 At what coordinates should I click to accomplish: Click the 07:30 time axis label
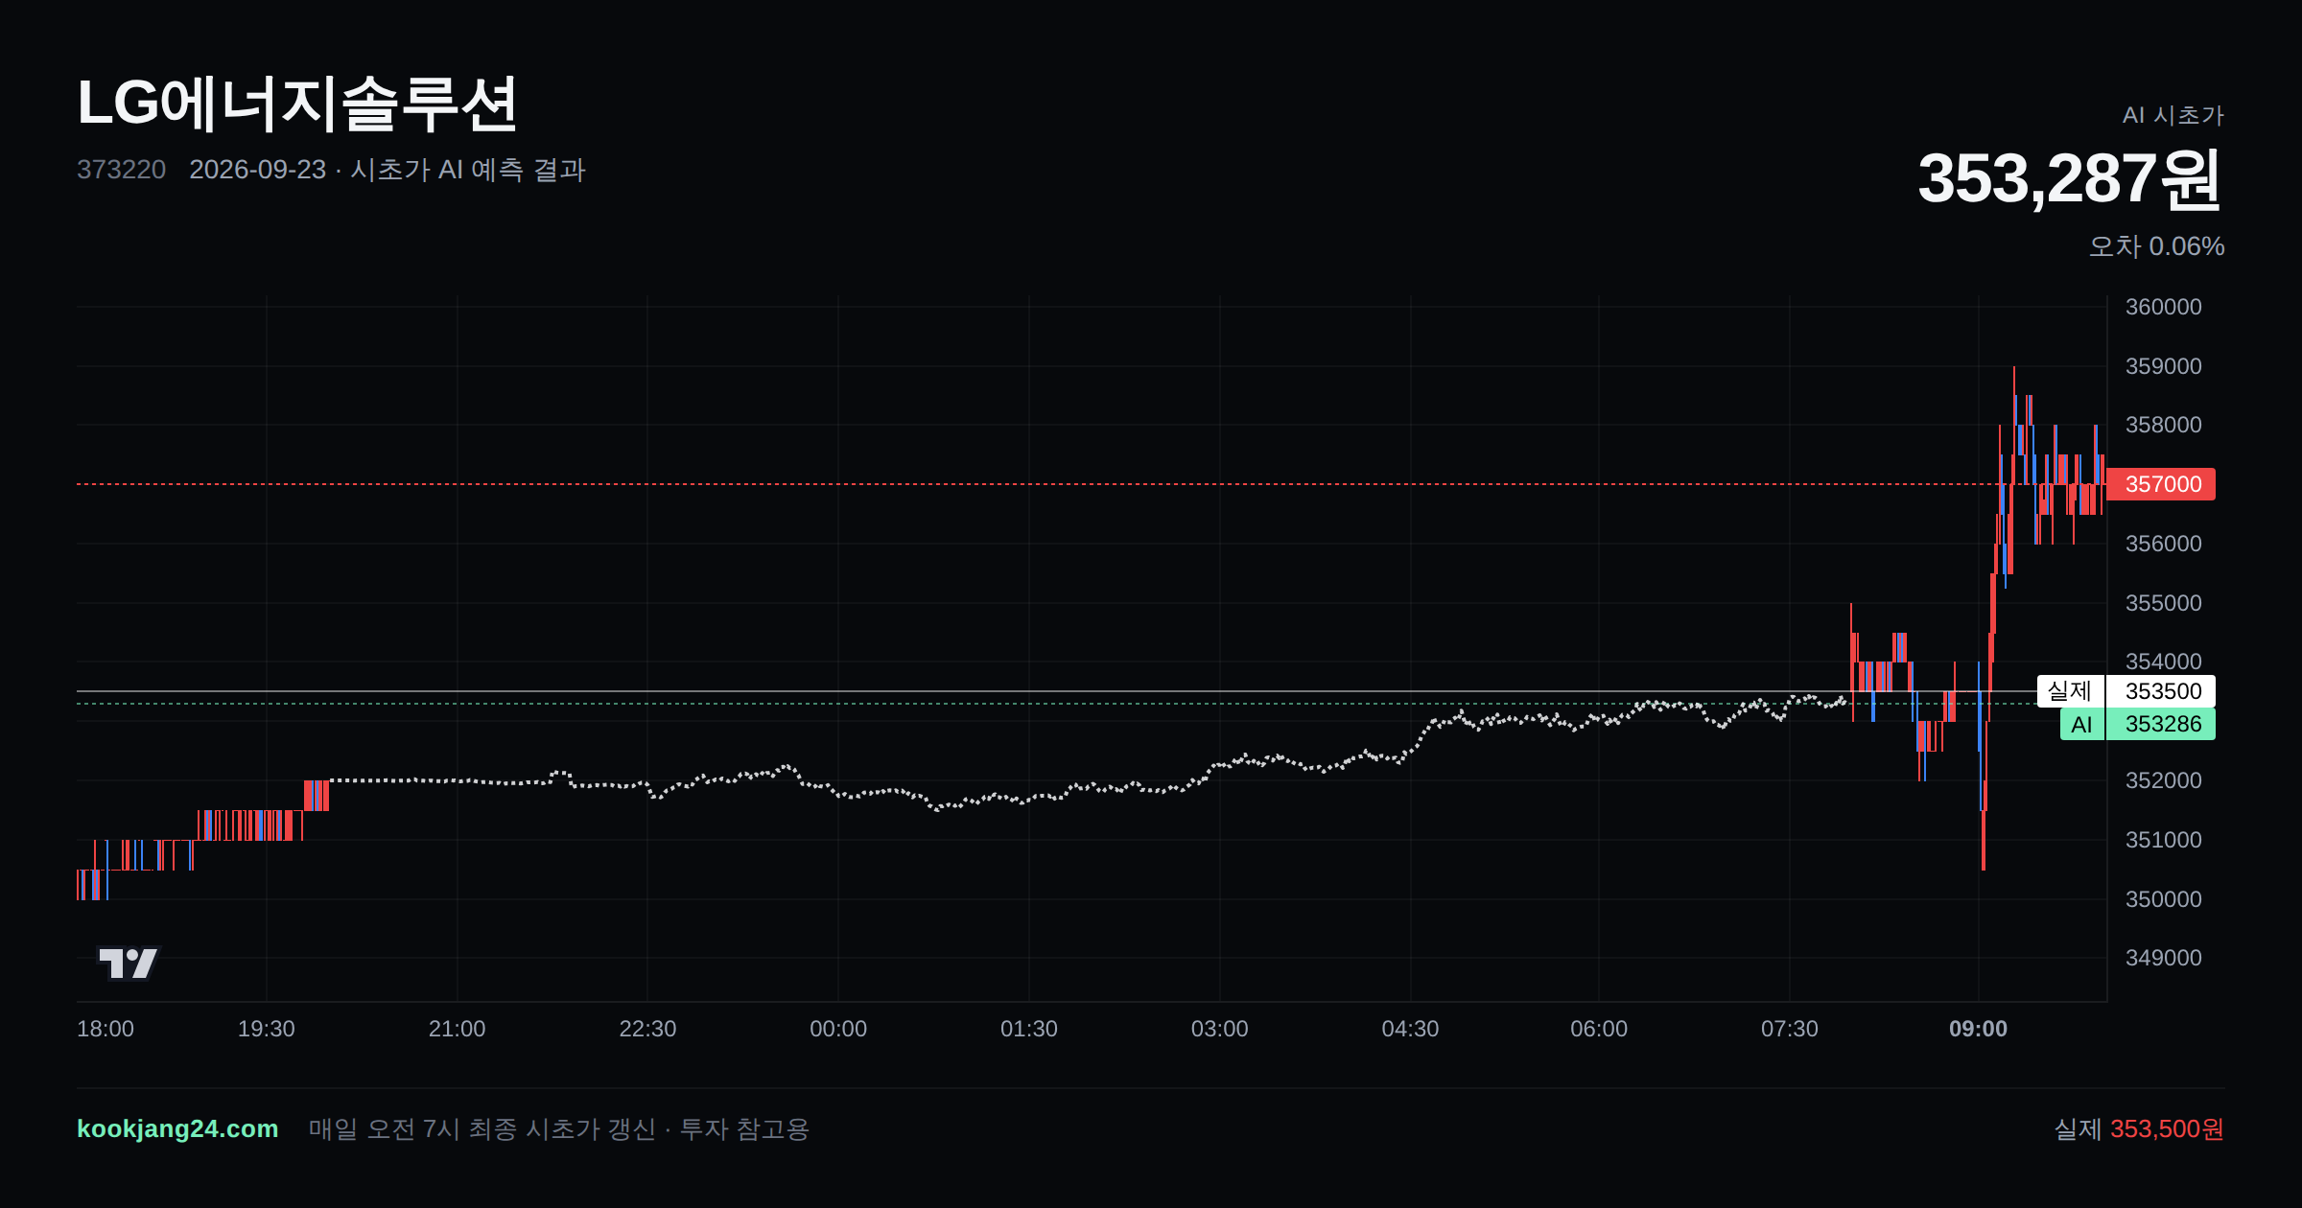pos(1790,1029)
